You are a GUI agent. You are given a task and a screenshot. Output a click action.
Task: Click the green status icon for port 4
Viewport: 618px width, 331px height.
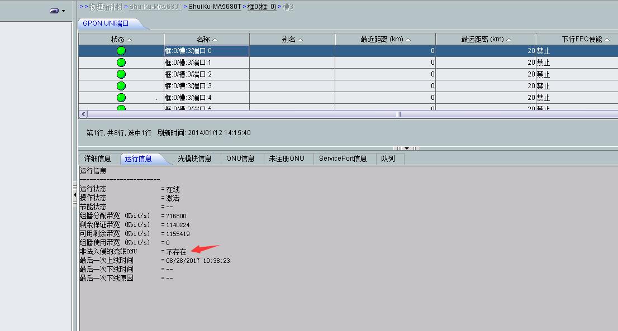tap(121, 98)
